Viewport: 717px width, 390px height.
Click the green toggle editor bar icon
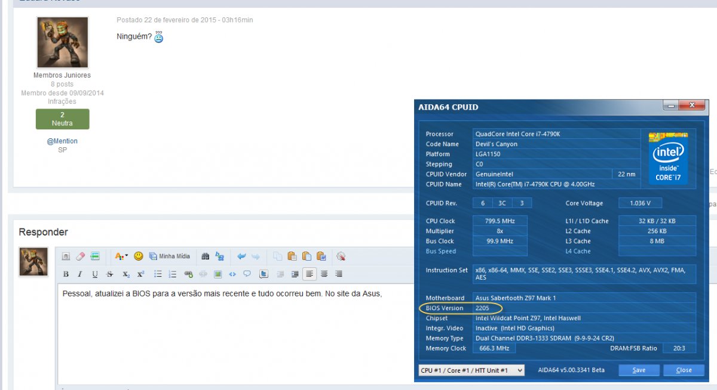[96, 256]
